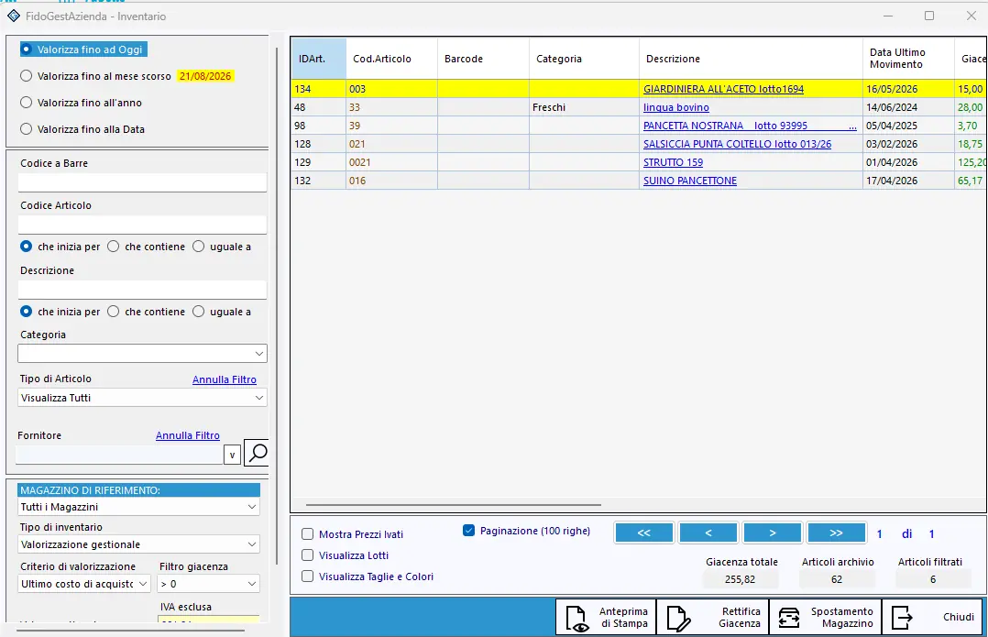Click the IDArt cell 128

pyautogui.click(x=318, y=144)
